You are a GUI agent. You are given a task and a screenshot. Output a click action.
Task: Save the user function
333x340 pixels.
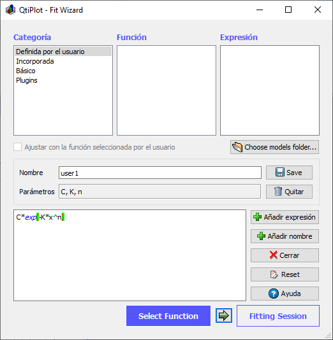289,173
